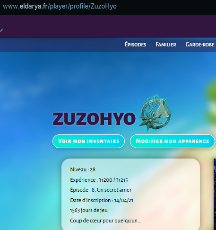216x230 pixels.
Task: Click the Modifier mon apparence button
Action: click(173, 141)
